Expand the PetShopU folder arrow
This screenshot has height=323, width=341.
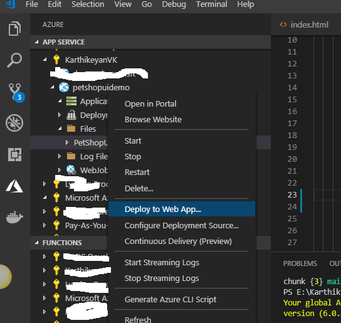click(x=67, y=142)
